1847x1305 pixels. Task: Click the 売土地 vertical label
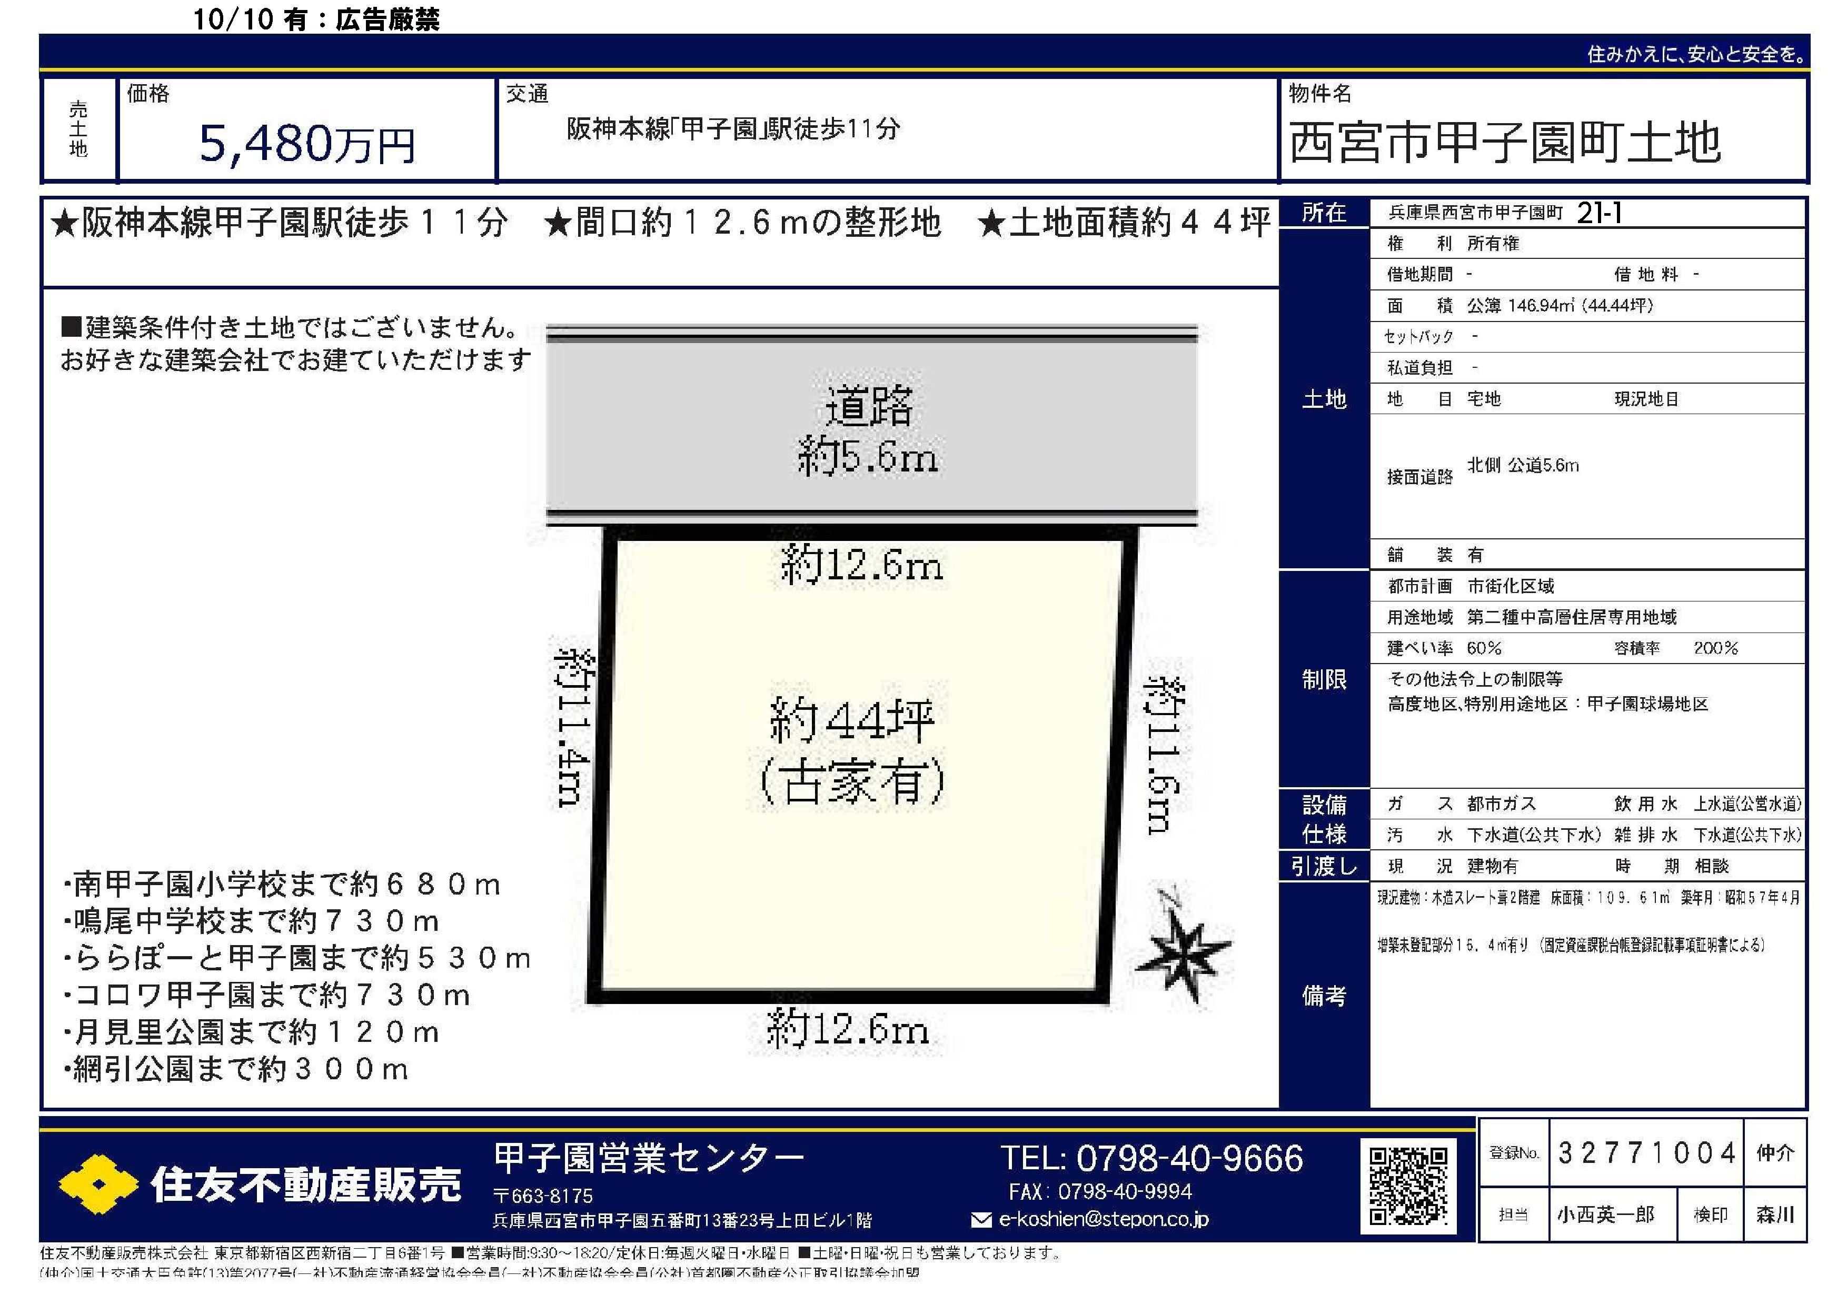[x=78, y=128]
